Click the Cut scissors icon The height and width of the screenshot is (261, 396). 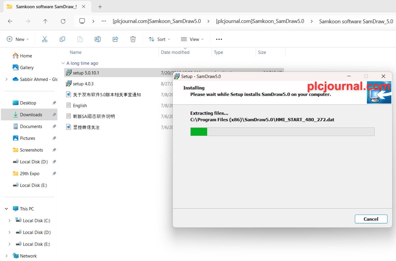pos(45,39)
